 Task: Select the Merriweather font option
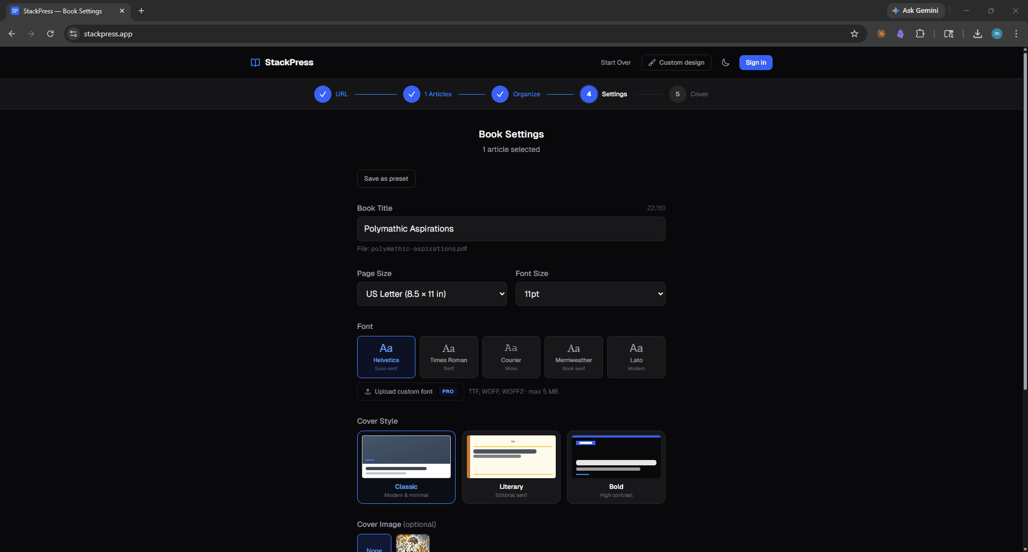coord(573,357)
